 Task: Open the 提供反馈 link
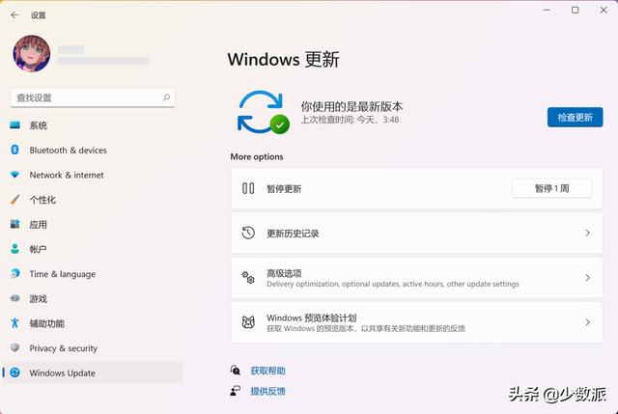tap(267, 391)
